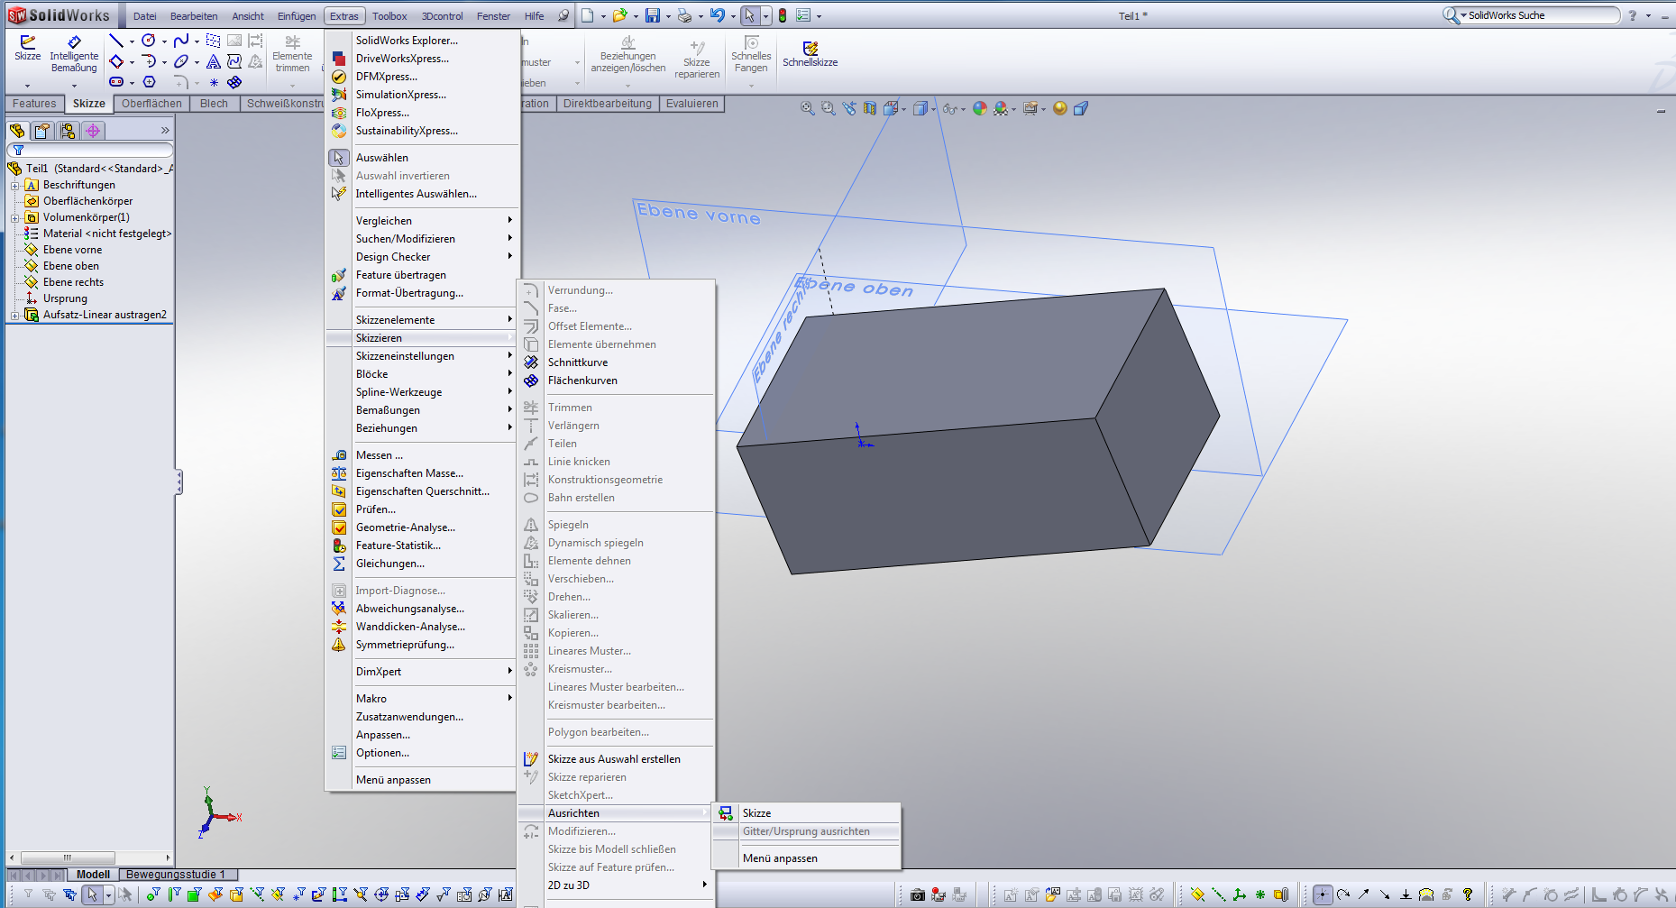Open Elemente trimmen tool
The width and height of the screenshot is (1676, 908).
[292, 54]
